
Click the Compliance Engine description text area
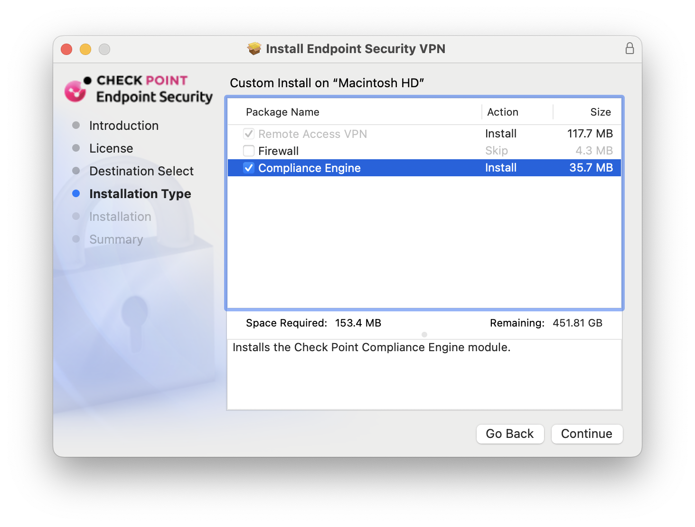[424, 374]
